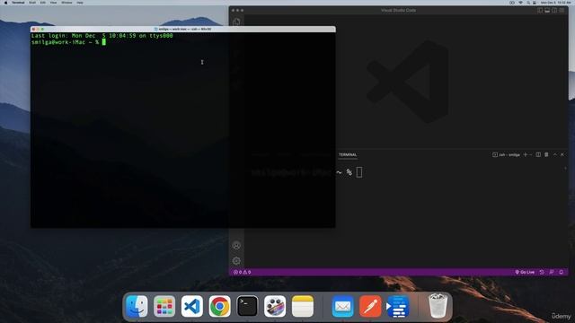Open Finder from the Dock
The width and height of the screenshot is (575, 323).
137,306
